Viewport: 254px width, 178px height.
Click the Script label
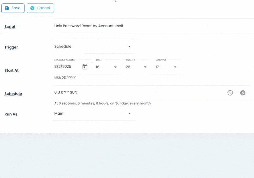(10, 27)
